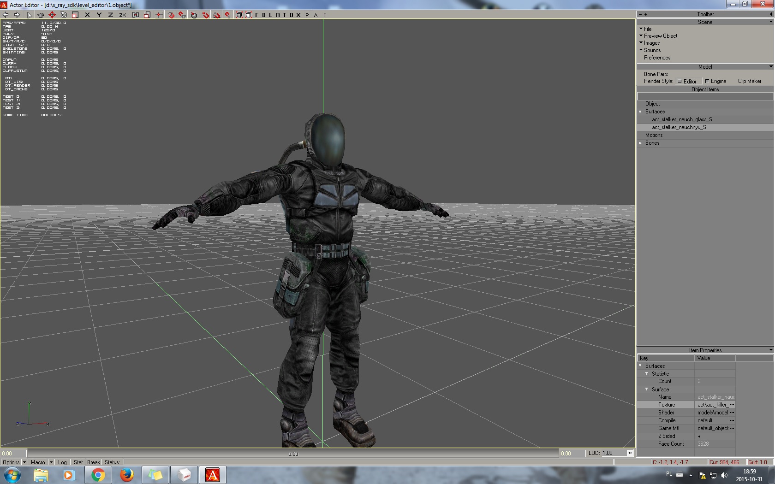Collapse the Scene panel header arrow
Viewport: 775px width, 484px height.
[770, 22]
